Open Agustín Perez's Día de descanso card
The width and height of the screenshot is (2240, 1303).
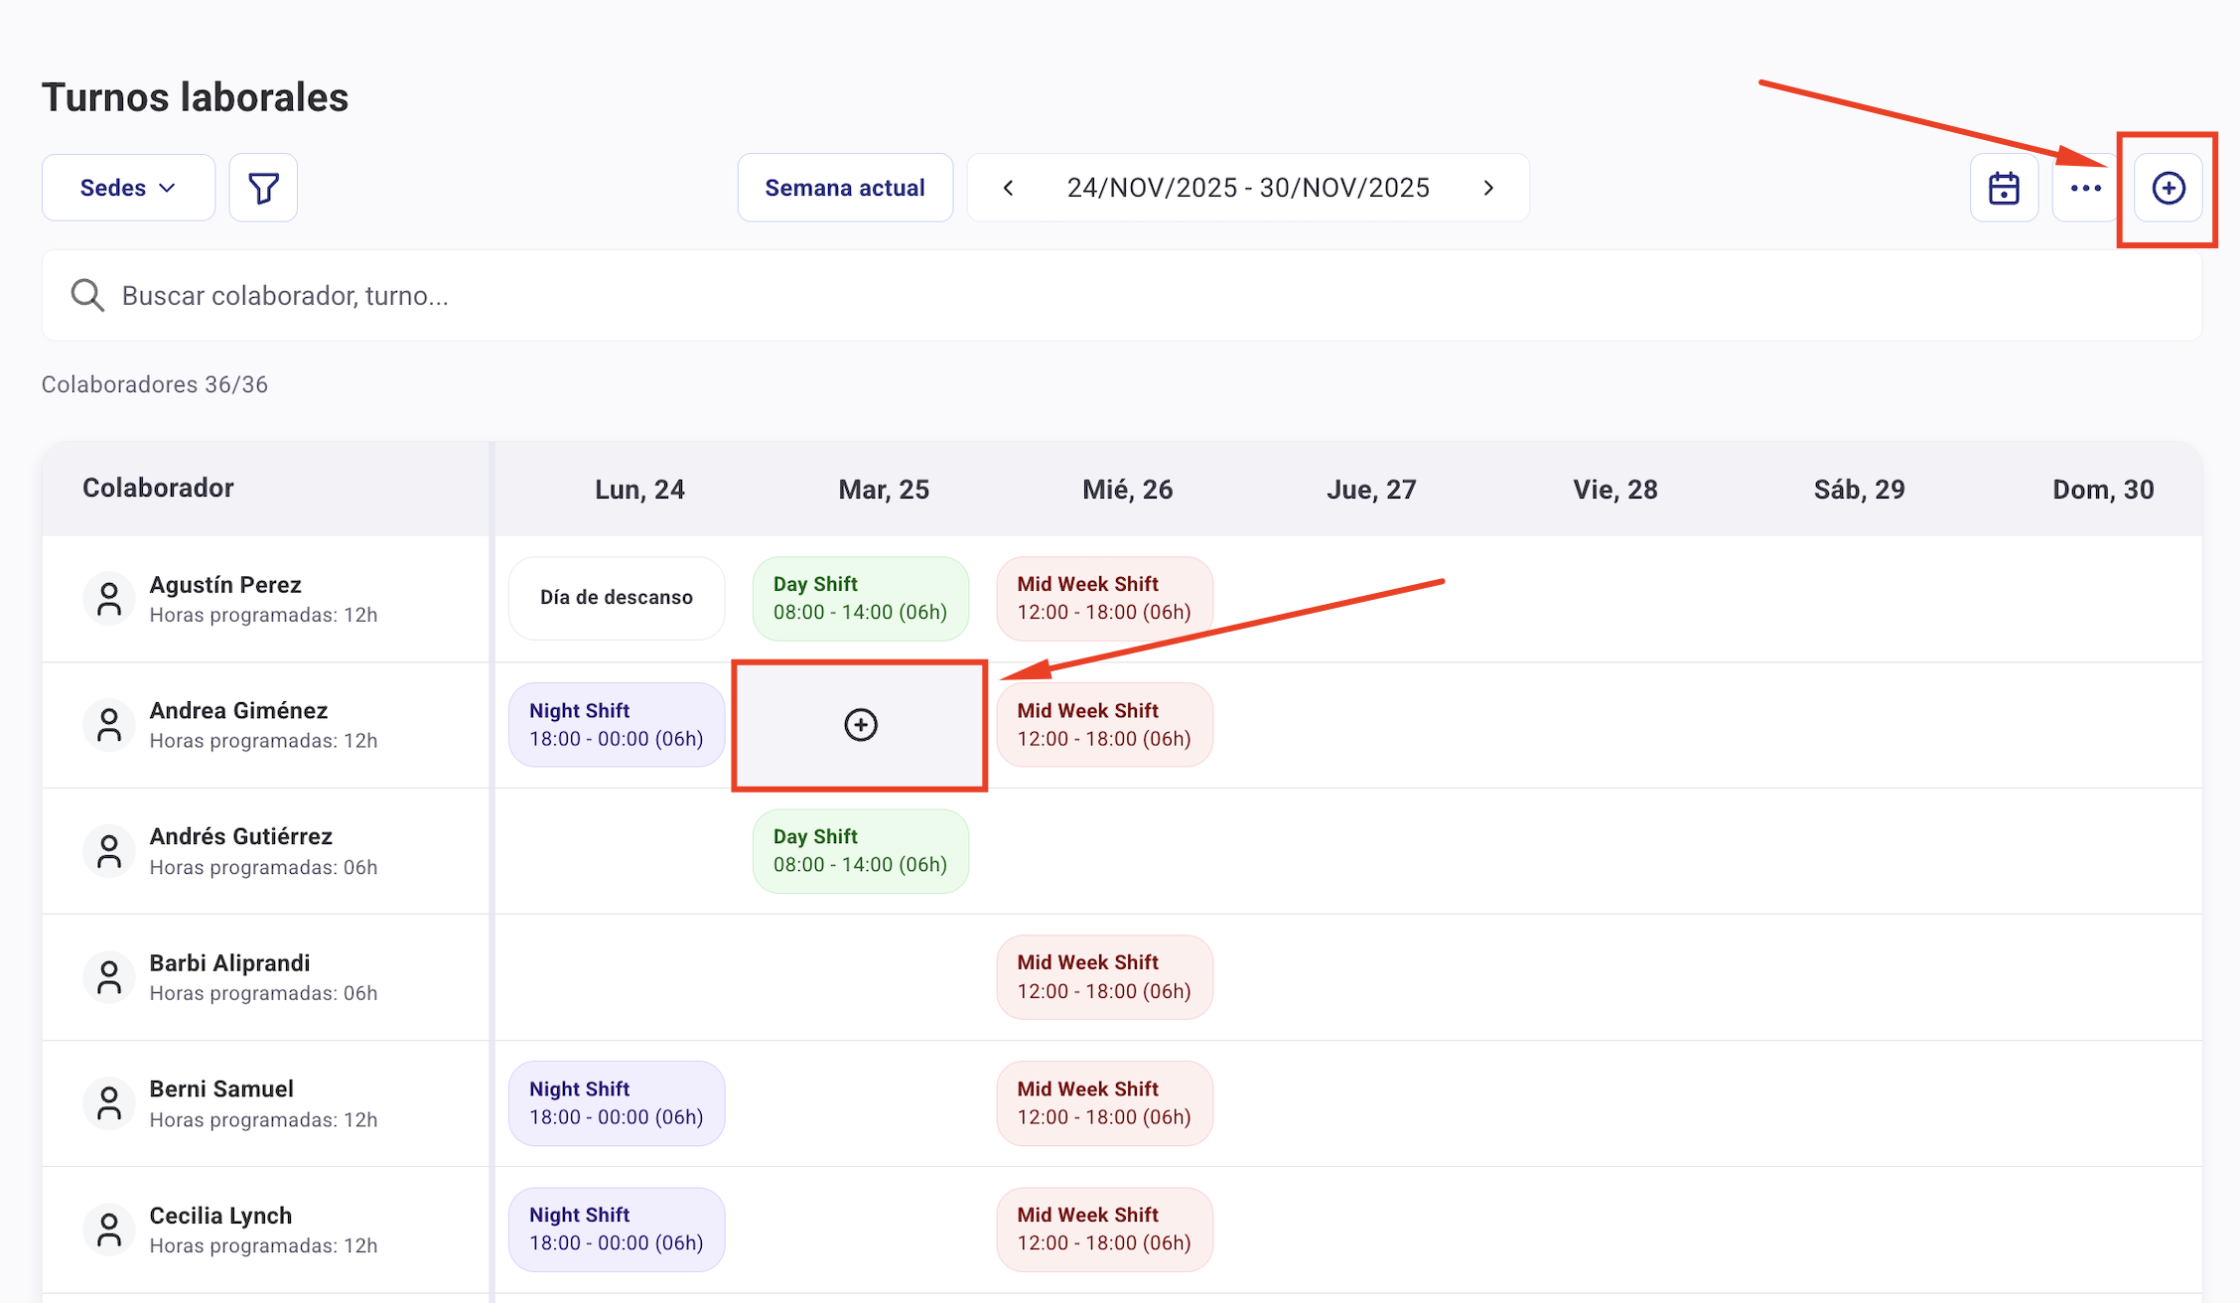(617, 598)
